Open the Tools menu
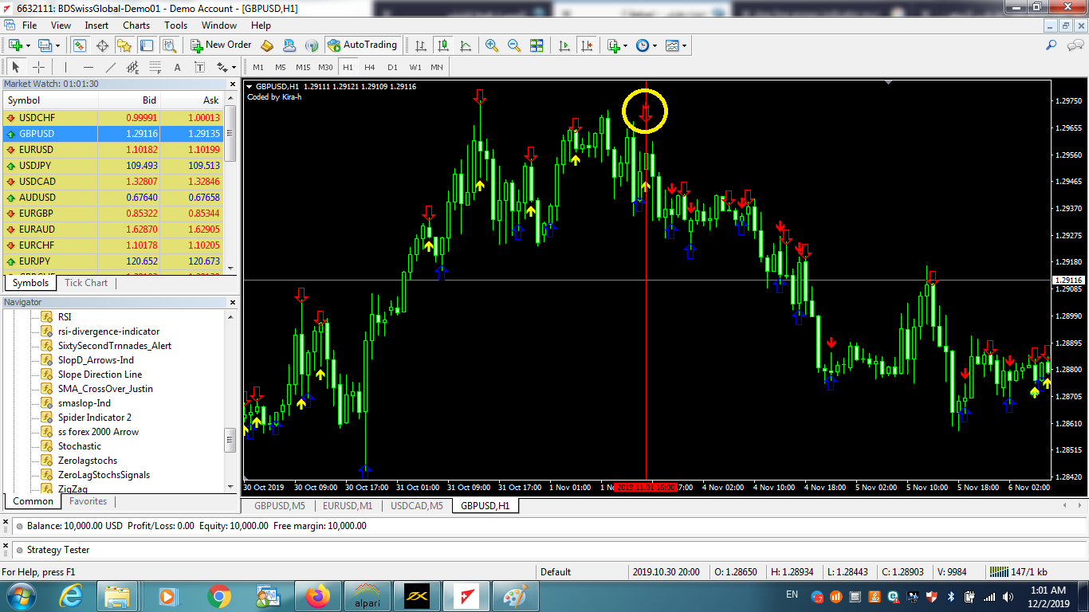 (176, 25)
